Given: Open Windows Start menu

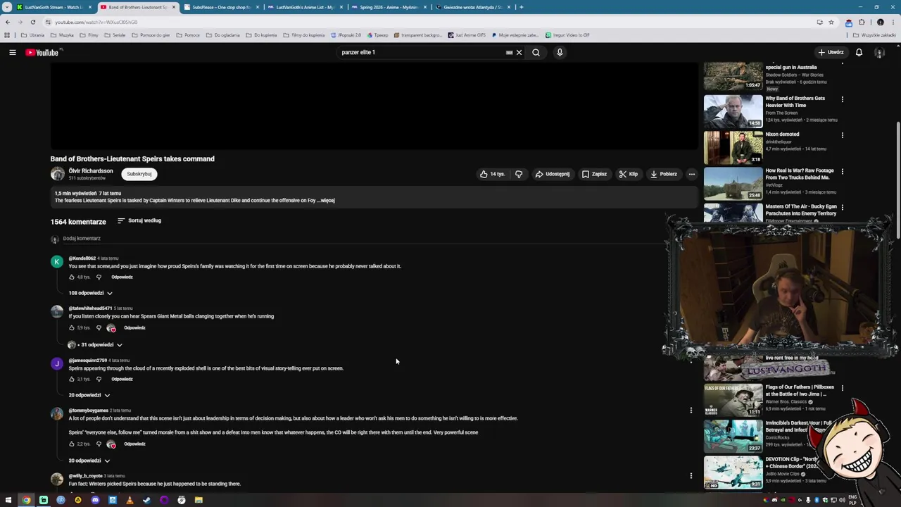Looking at the screenshot, I should [x=8, y=500].
